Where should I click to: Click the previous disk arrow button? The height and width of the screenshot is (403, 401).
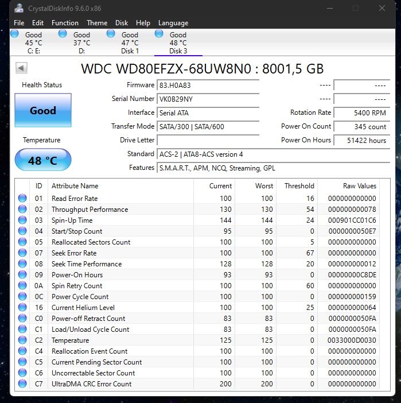pyautogui.click(x=21, y=68)
